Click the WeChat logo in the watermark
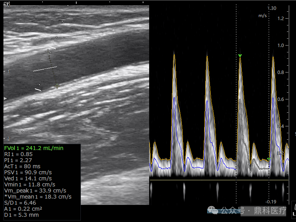This screenshot has width=296, height=222. 213,210
